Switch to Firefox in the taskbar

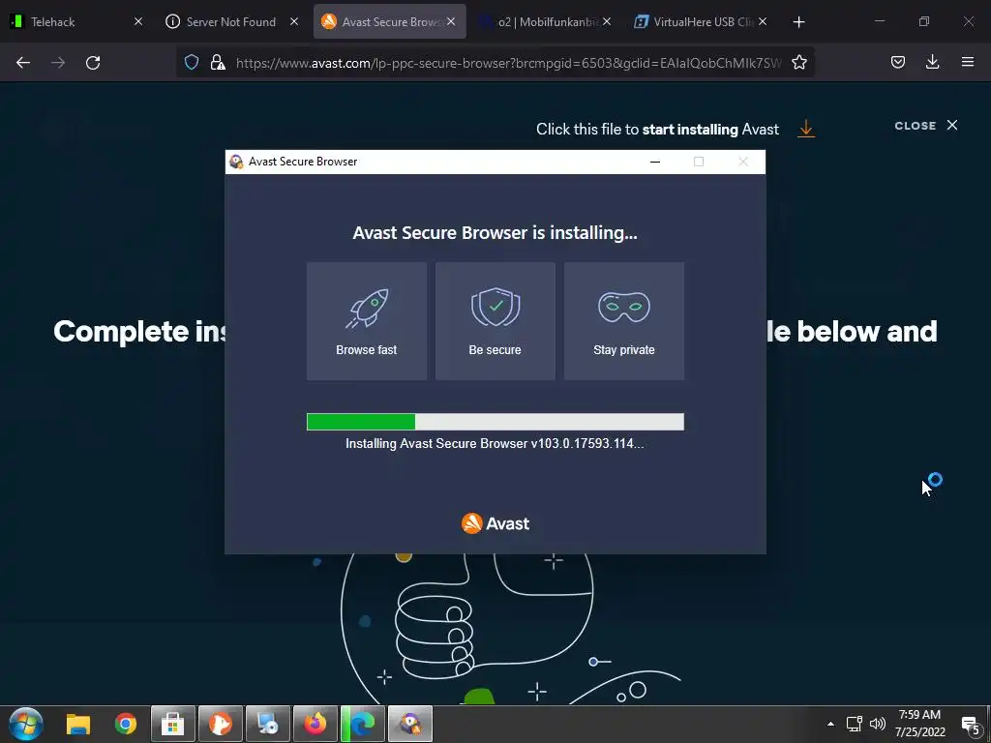pos(315,724)
